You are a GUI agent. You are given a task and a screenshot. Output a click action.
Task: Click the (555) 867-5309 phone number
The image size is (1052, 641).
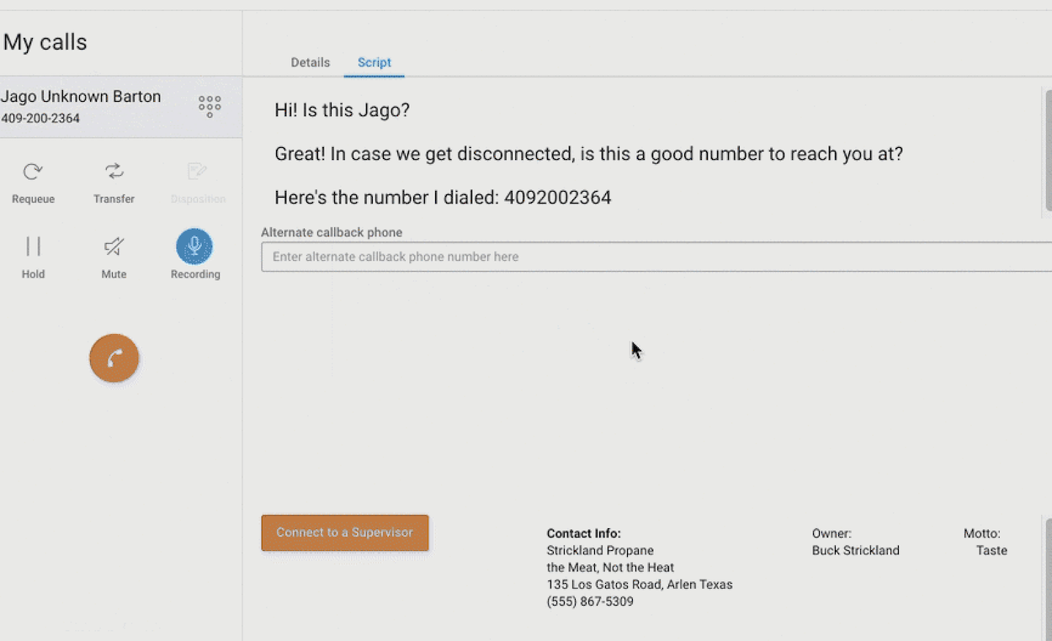tap(590, 601)
